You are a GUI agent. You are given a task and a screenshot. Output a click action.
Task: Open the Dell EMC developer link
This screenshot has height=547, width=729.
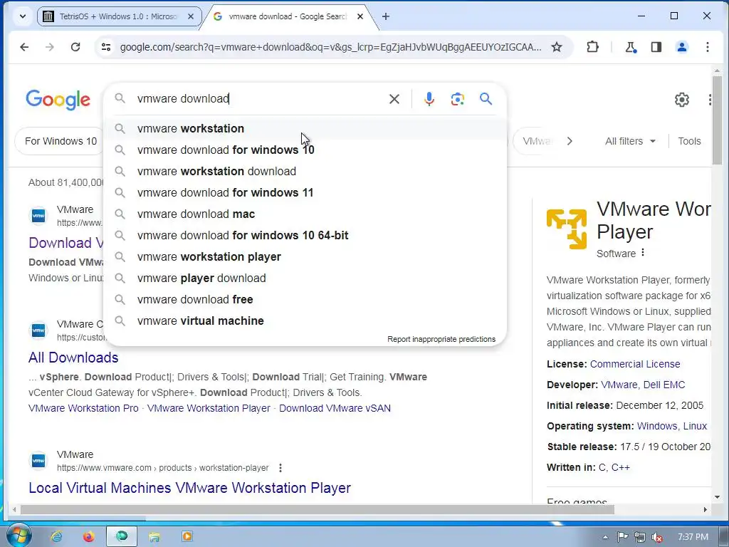coord(664,385)
